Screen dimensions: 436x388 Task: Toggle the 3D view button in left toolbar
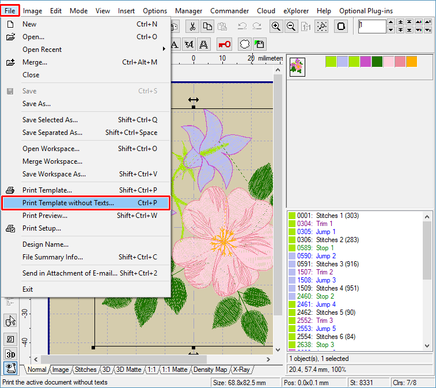10,354
